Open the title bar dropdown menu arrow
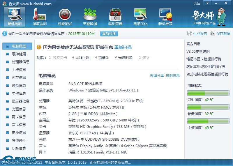Screen dimensions: 233x166 point(207,3)
